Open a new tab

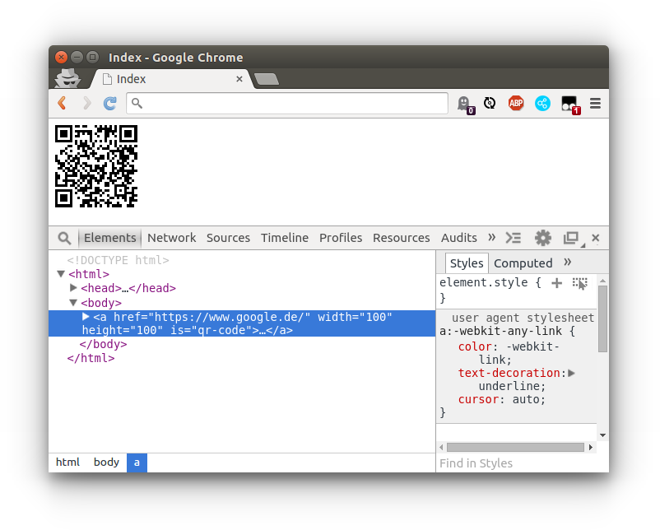pyautogui.click(x=267, y=79)
